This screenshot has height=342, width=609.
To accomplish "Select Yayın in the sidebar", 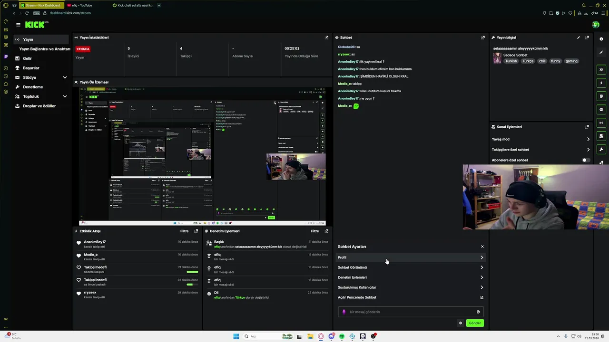I will coord(42,39).
